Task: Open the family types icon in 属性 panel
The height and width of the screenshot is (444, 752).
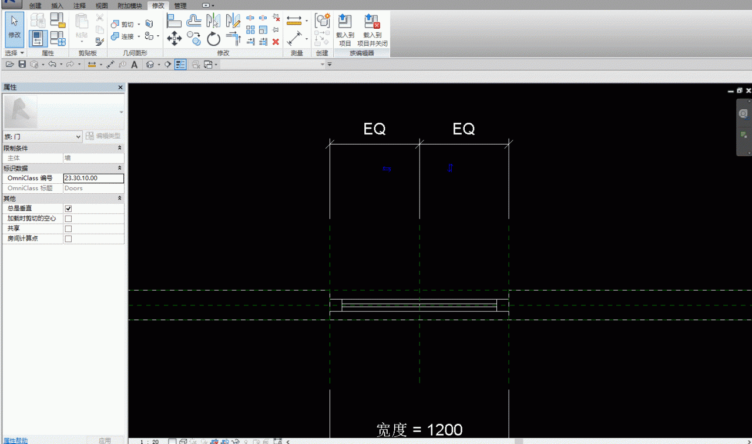Action: point(58,39)
